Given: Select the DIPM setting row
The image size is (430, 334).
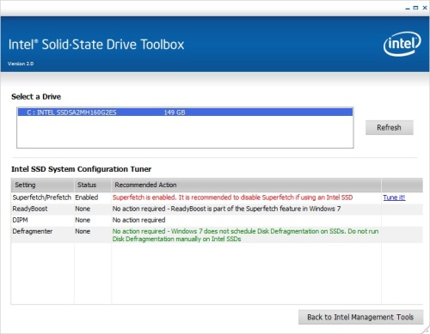Looking at the screenshot, I should click(x=217, y=220).
